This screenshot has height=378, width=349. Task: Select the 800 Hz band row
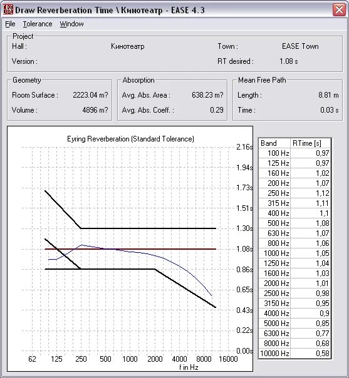(294, 243)
